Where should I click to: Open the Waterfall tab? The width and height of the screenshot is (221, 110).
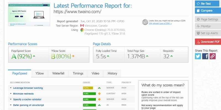[58, 73]
